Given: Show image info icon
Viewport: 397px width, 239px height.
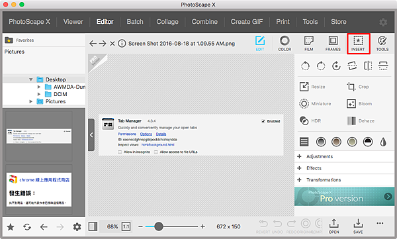Looking at the screenshot, I should pyautogui.click(x=122, y=44).
